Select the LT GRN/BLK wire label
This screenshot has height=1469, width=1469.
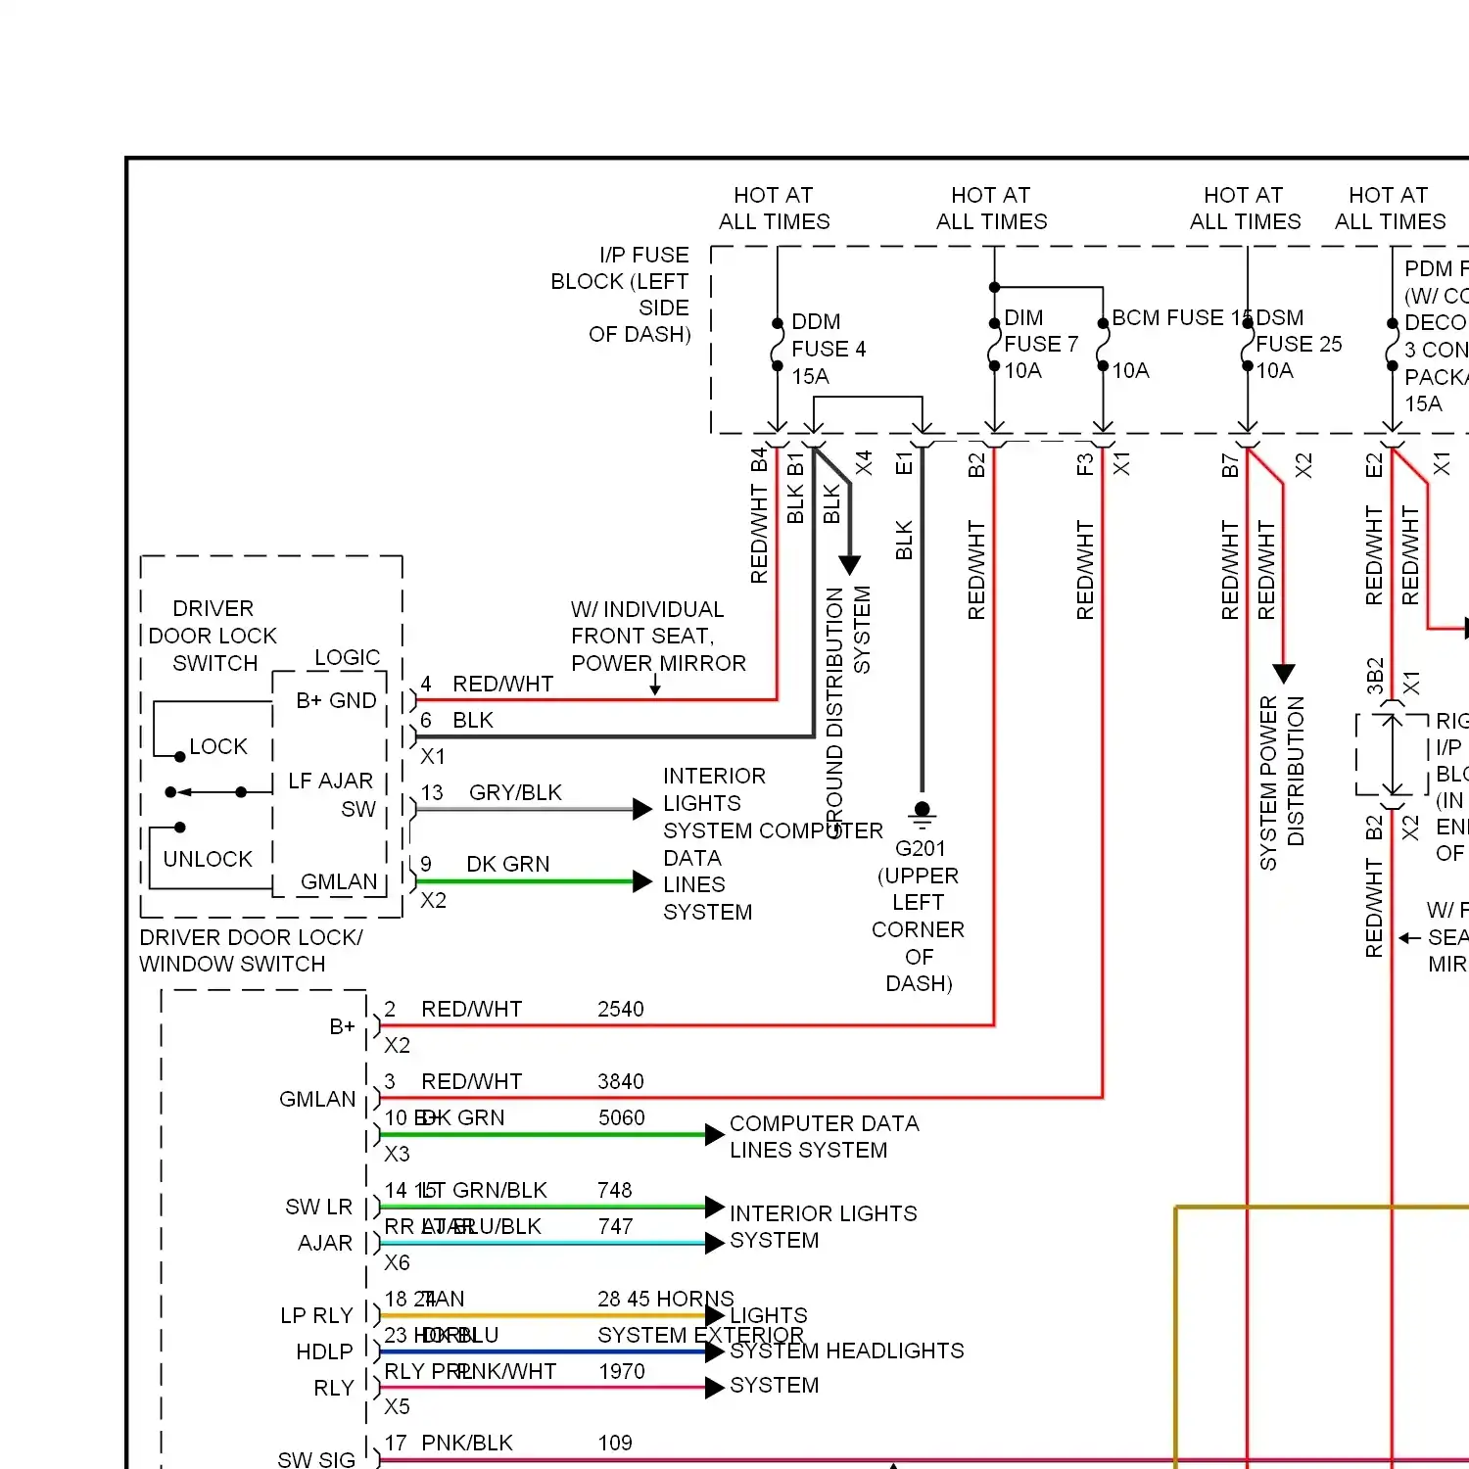(x=485, y=1190)
